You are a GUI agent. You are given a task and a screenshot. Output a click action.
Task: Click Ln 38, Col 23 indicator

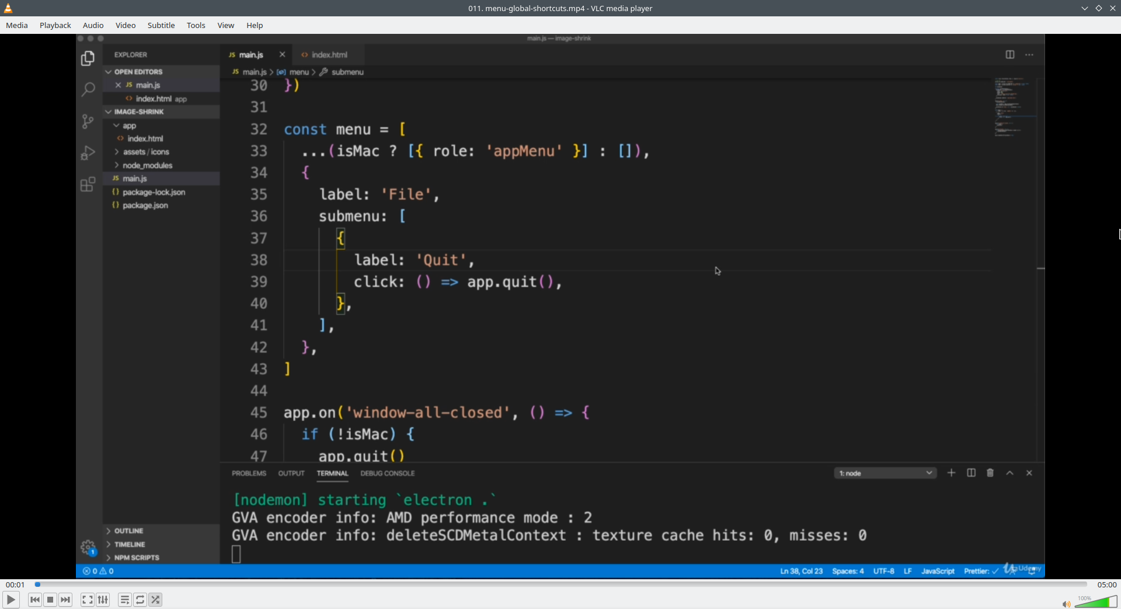(801, 571)
